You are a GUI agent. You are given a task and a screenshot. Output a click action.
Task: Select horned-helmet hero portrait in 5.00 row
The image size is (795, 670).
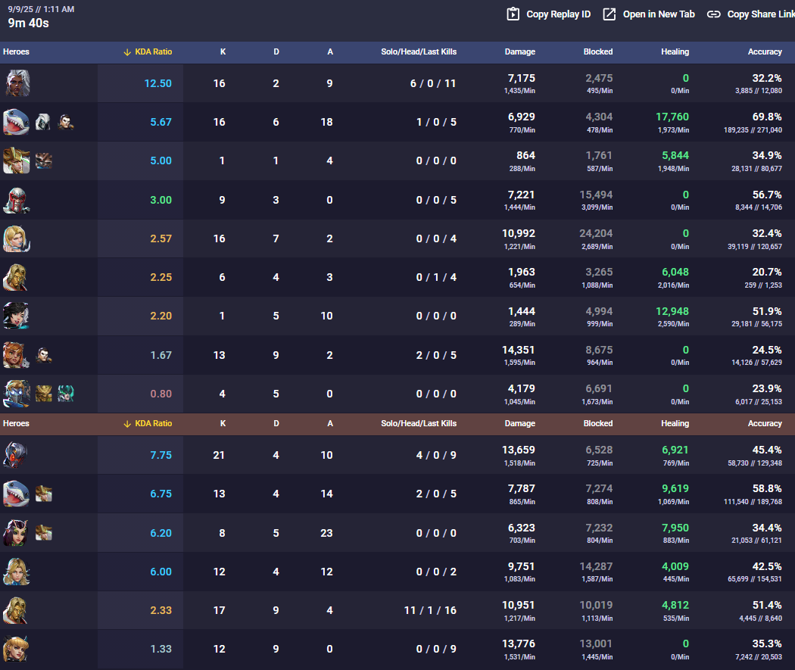[x=16, y=160]
